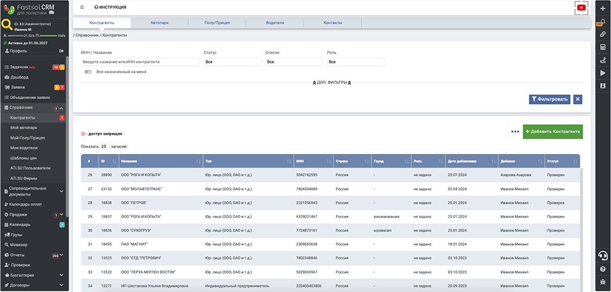The height and width of the screenshot is (292, 611).
Task: Open the Роль filter dropdown
Action: coord(356,62)
